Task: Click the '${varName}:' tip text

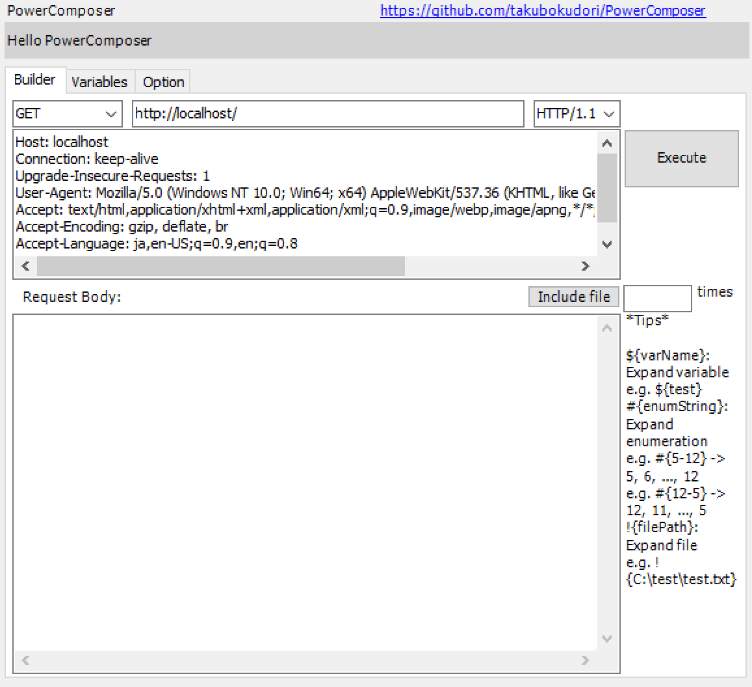Action: click(x=668, y=356)
